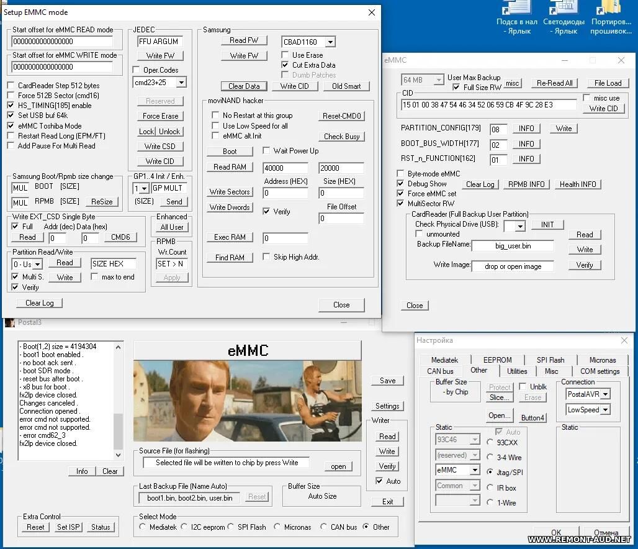Open the COM settings tab
638x549 pixels.
click(600, 371)
